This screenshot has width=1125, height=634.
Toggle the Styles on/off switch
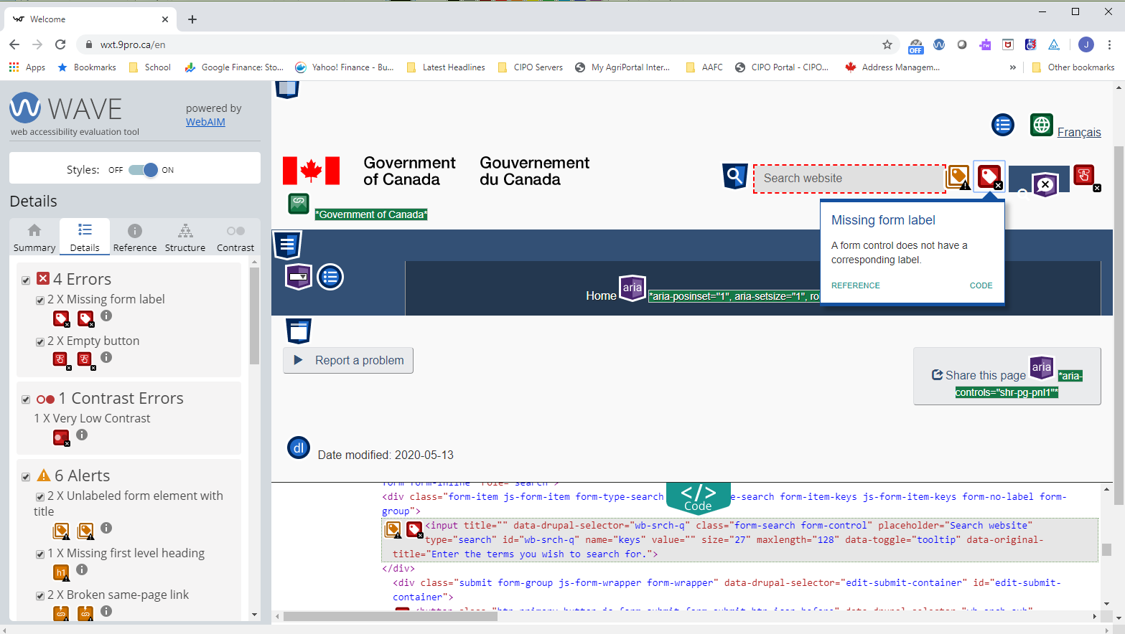coord(143,170)
